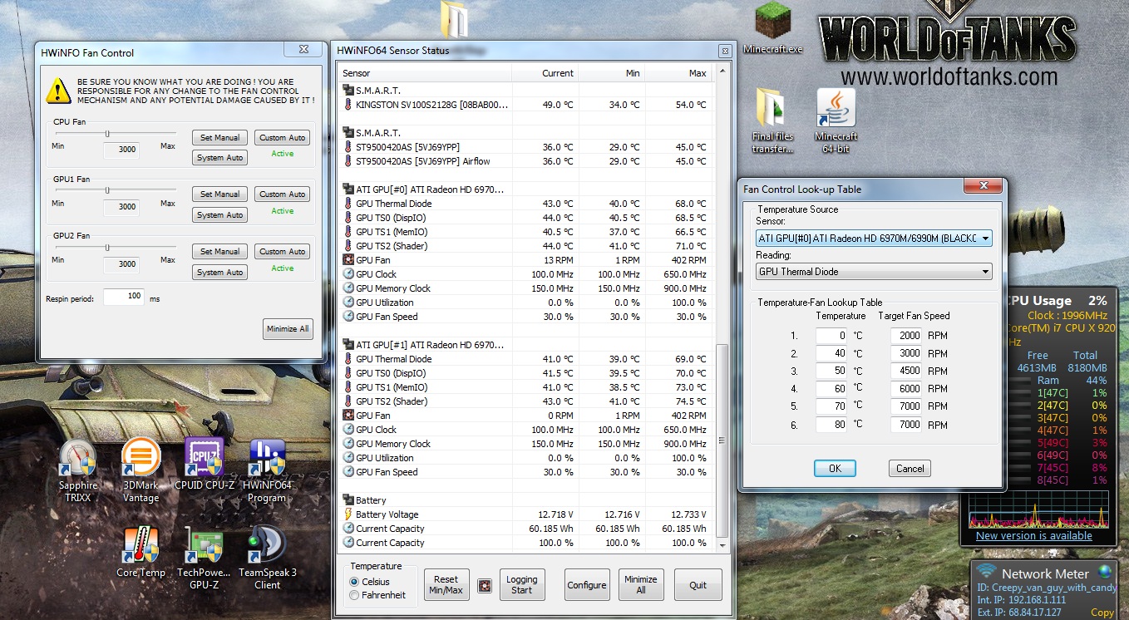This screenshot has height=620, width=1129.
Task: Click the GPU[#0] GPU Fan row icon
Action: pyautogui.click(x=348, y=260)
